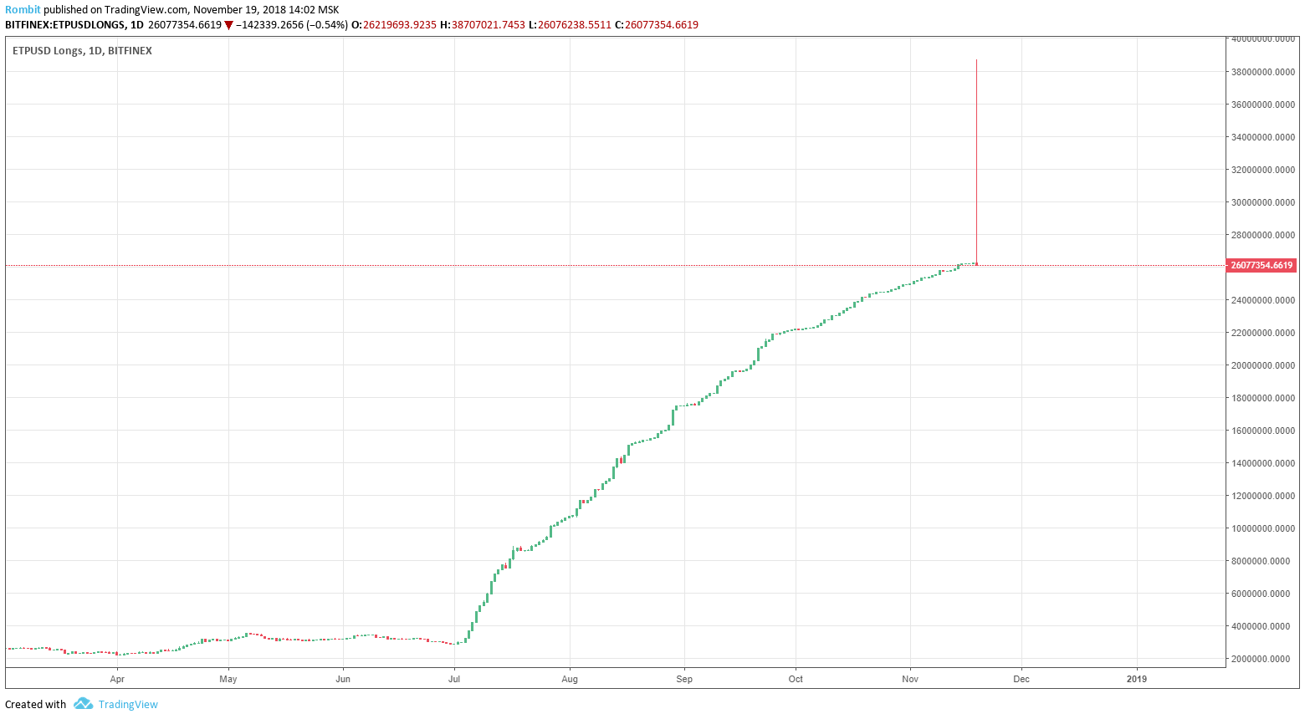
Task: Click the tall wick of the latest candle
Action: tap(976, 161)
